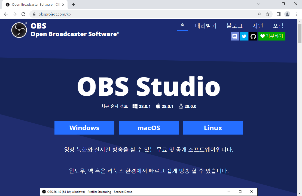Viewport: 302px width, 196px height.
Task: Toggle the browser side panel icon
Action: pyautogui.click(x=279, y=14)
